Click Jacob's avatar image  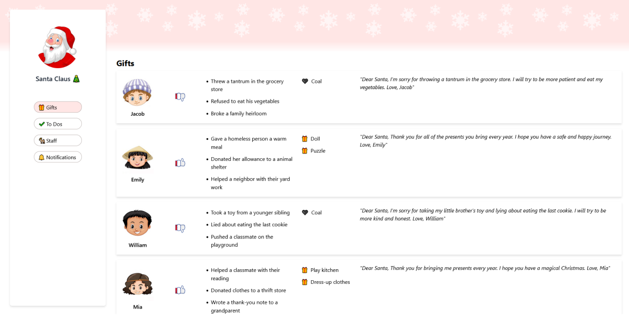[137, 93]
